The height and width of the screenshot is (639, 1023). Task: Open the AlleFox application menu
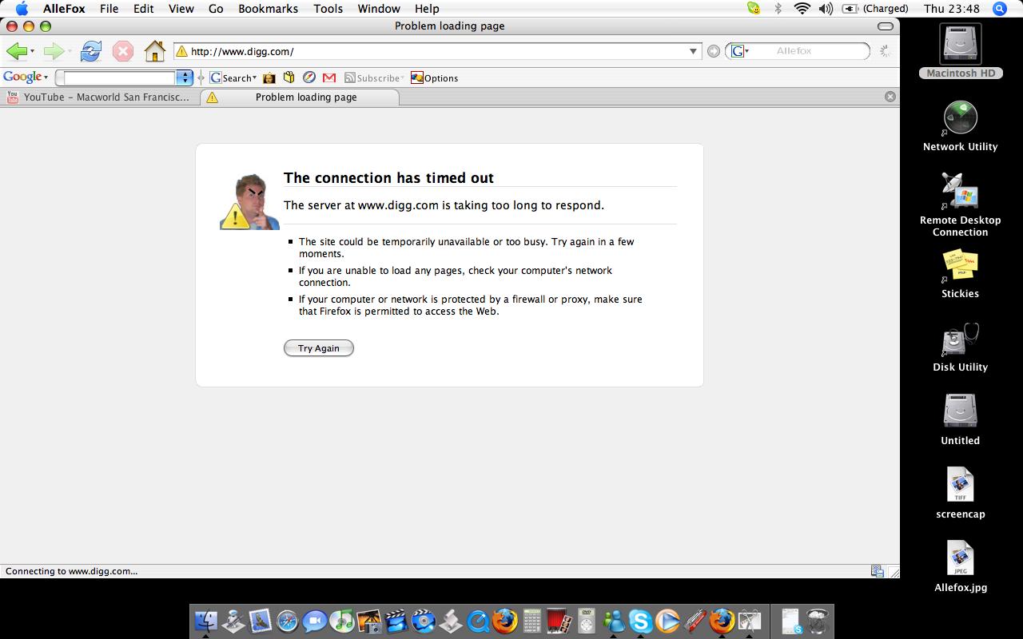(x=64, y=9)
